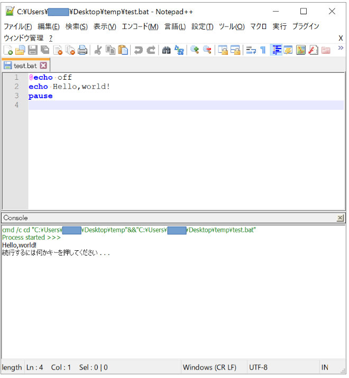Open the Replace dialog icon
Screen dimensions: 349x378
pos(179,50)
